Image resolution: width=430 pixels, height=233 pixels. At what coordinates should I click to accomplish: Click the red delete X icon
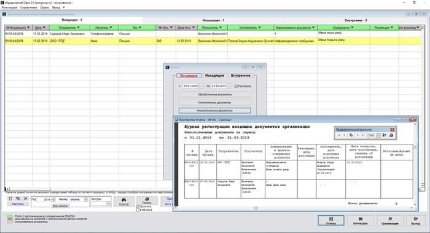coord(26,199)
